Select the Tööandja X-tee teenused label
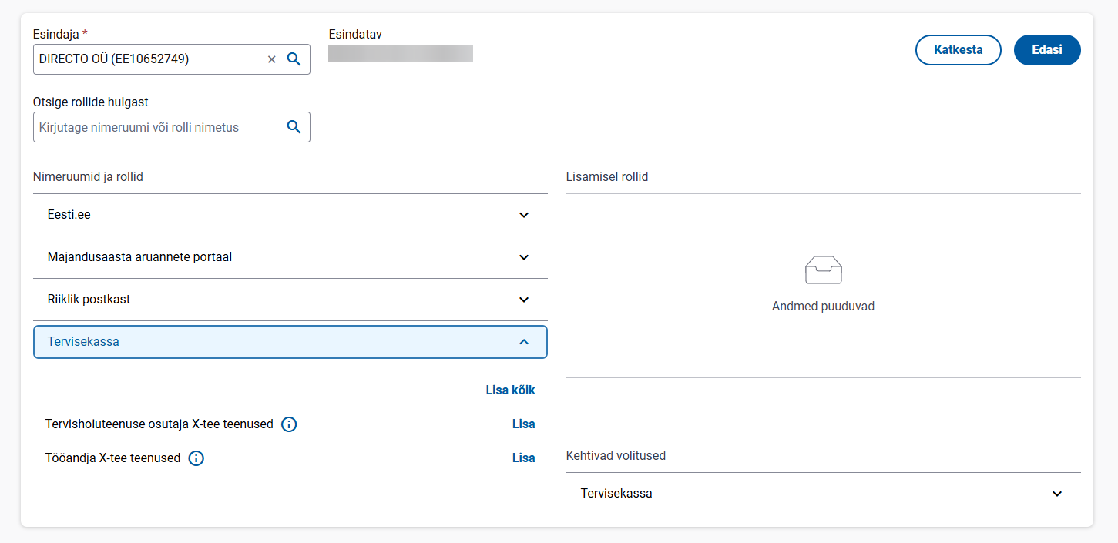Screen dimensions: 1118x543 (113, 458)
